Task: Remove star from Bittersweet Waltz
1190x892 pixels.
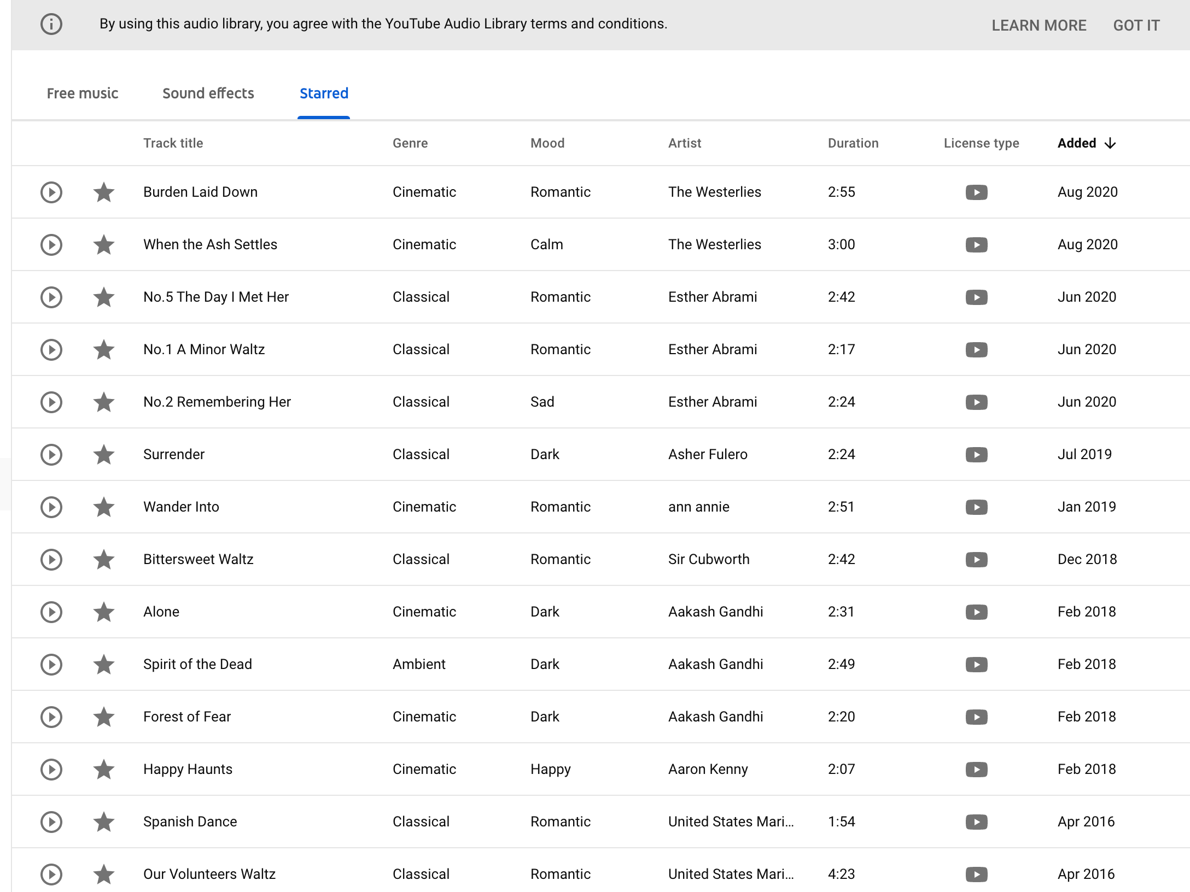Action: coord(104,559)
